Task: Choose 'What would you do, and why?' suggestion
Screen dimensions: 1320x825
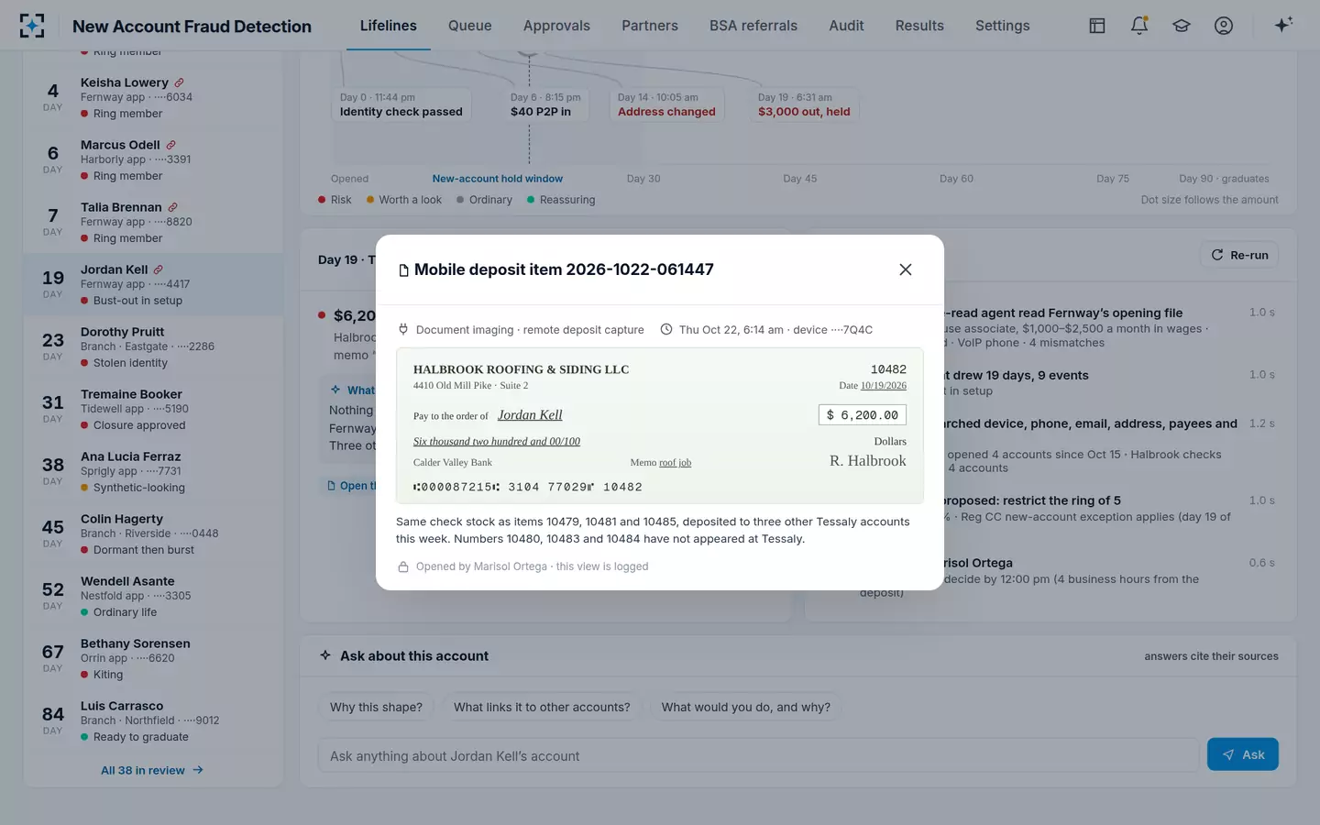Action: click(746, 707)
